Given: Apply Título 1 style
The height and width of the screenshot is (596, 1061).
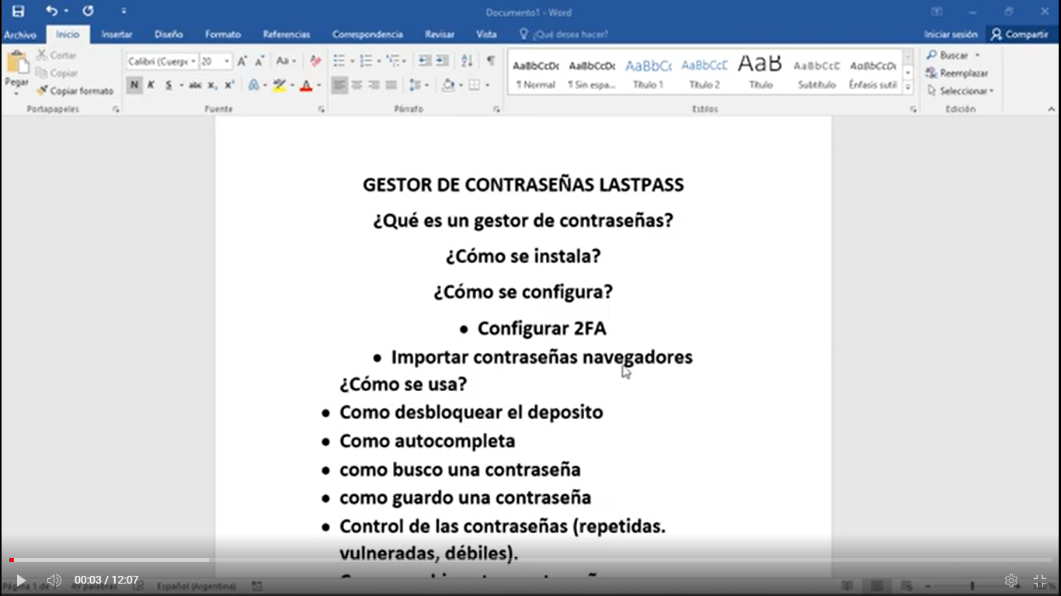Looking at the screenshot, I should (x=649, y=72).
